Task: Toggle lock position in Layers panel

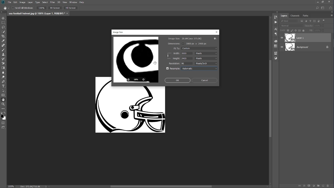Action: 295,30
